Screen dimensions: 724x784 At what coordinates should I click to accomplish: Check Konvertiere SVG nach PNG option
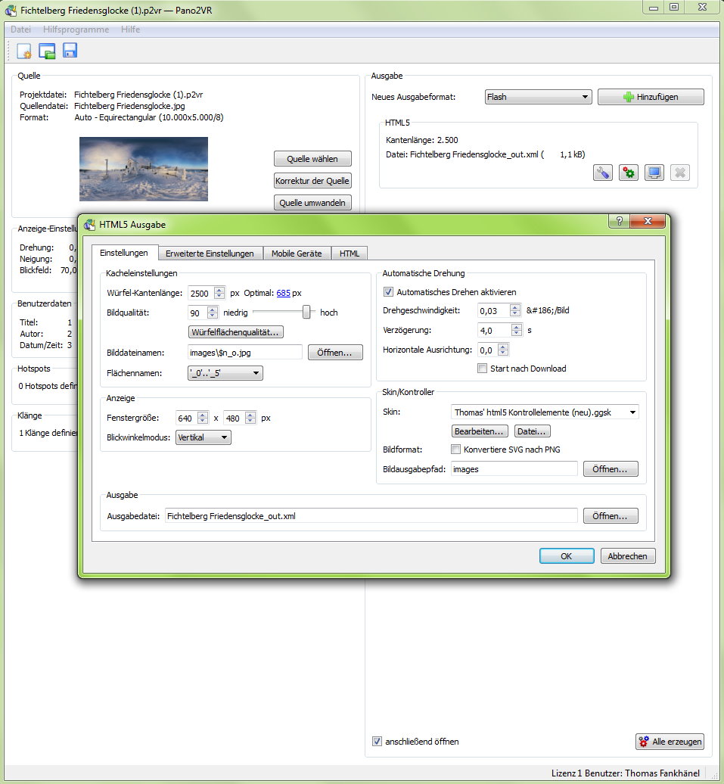[x=455, y=450]
